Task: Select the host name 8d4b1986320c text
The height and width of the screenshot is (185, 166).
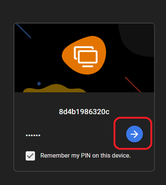Action: [x=84, y=112]
